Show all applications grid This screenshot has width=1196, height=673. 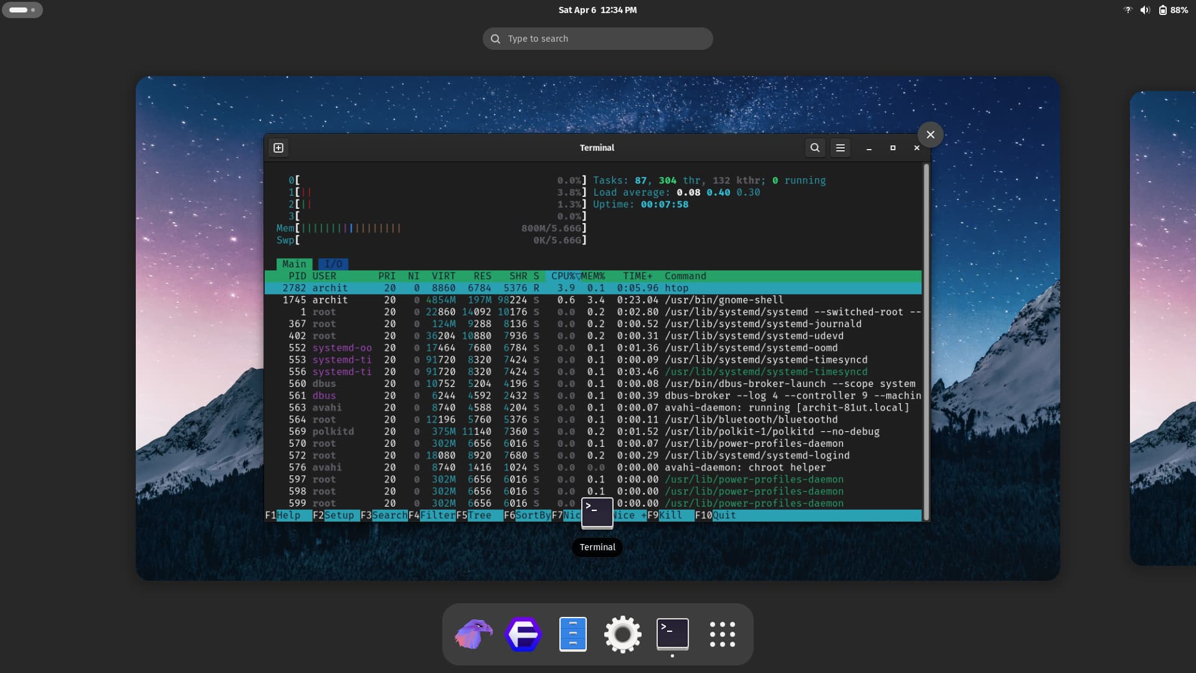pos(723,634)
